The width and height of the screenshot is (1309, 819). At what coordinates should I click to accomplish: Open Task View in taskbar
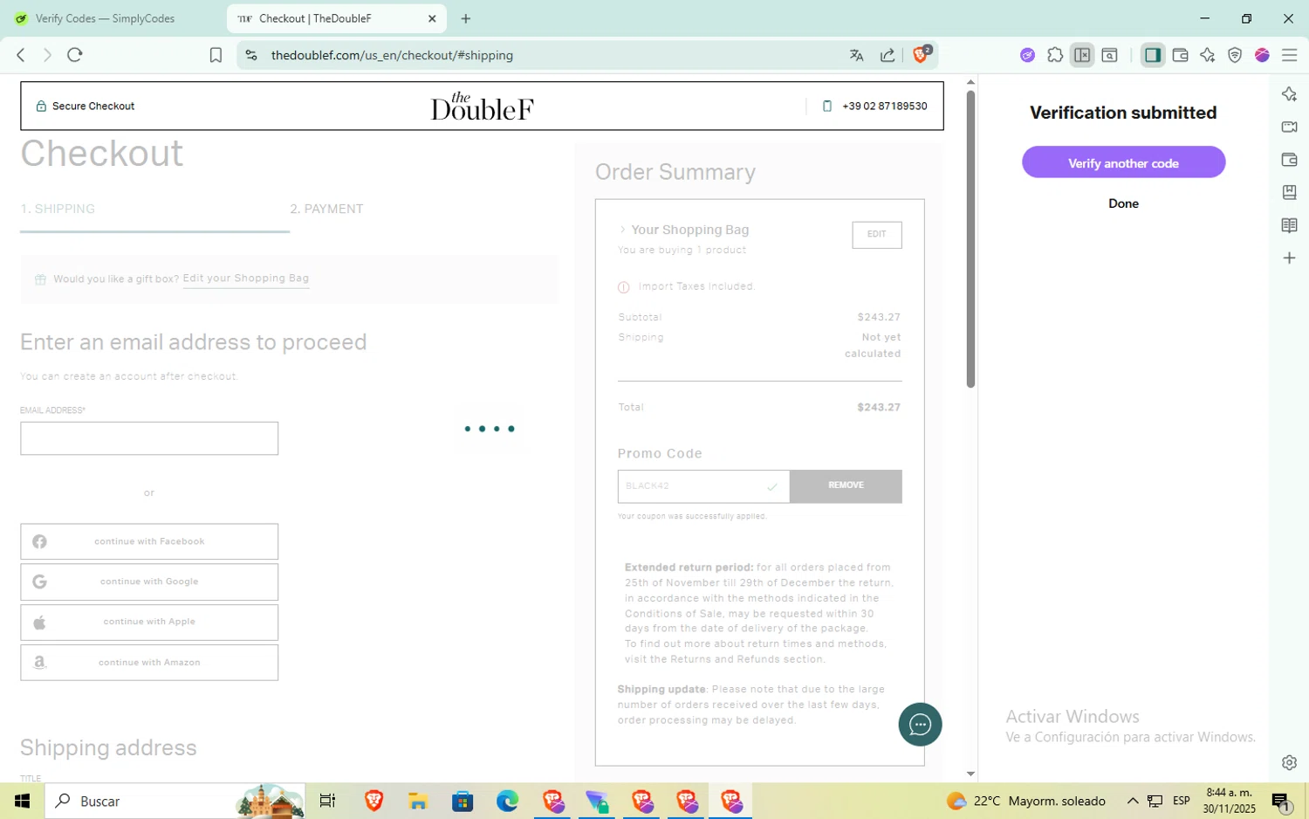tap(328, 801)
